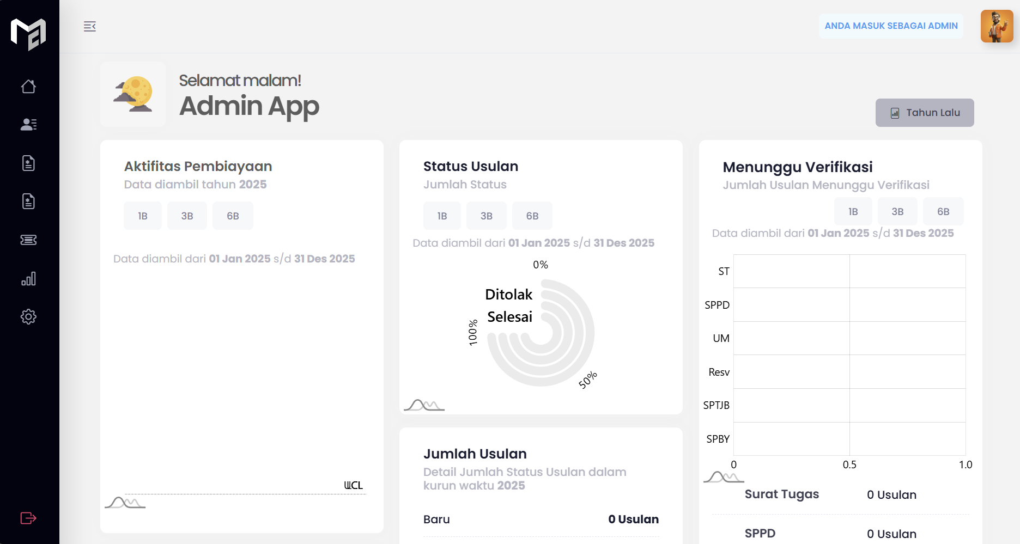
Task: Click the Menunggu Verifikasi heading
Action: [x=798, y=167]
